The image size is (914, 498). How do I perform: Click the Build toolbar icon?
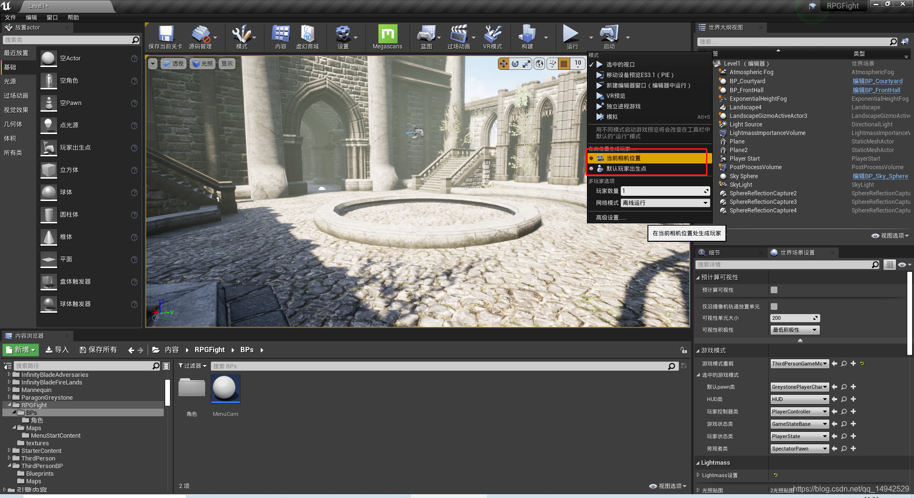(x=527, y=37)
